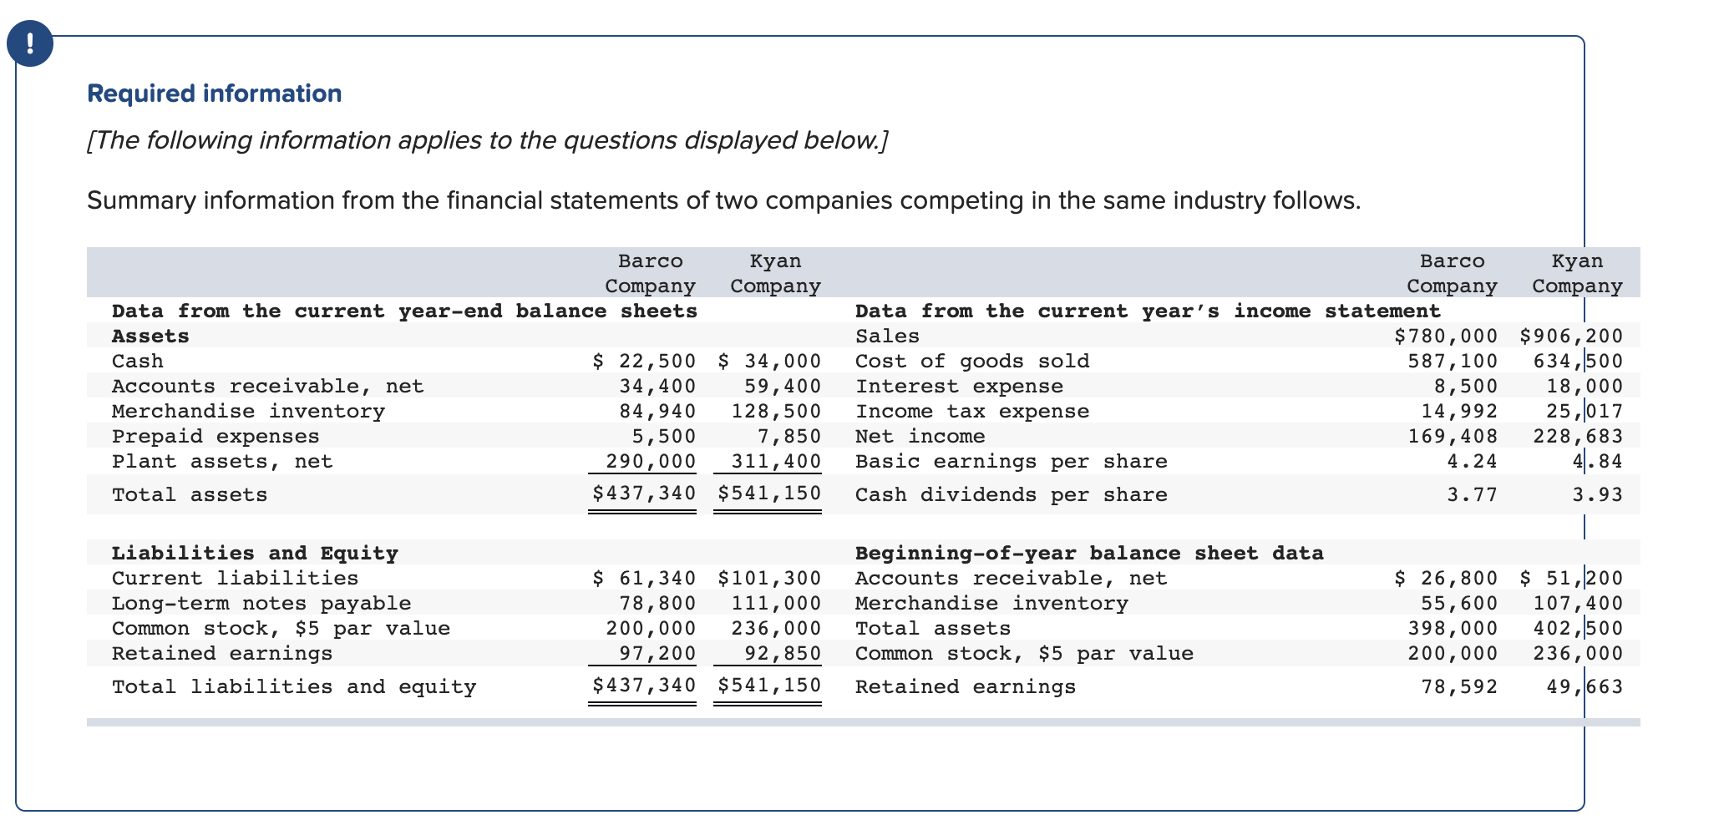Viewport: 1724px width, 820px height.
Task: Select Kyan Cash value $ 34,000
Action: [x=769, y=361]
